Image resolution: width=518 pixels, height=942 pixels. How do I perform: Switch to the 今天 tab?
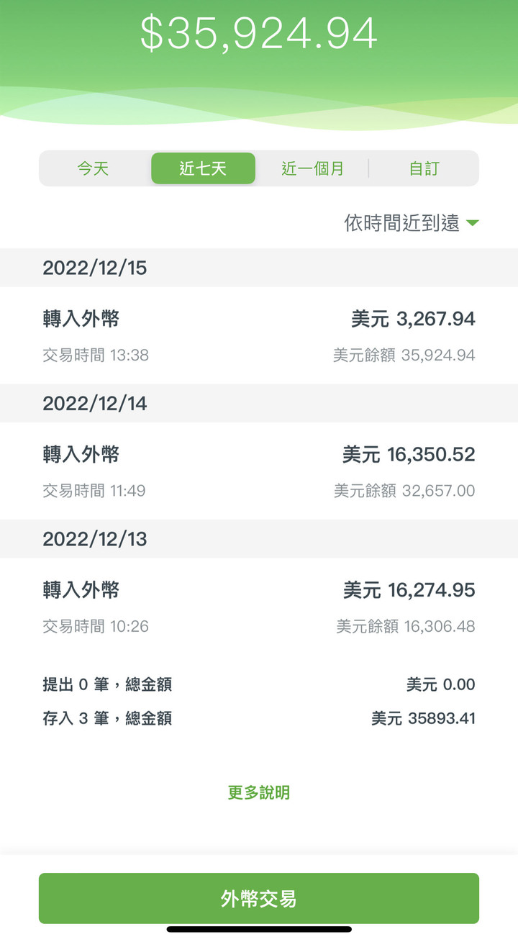pos(94,169)
